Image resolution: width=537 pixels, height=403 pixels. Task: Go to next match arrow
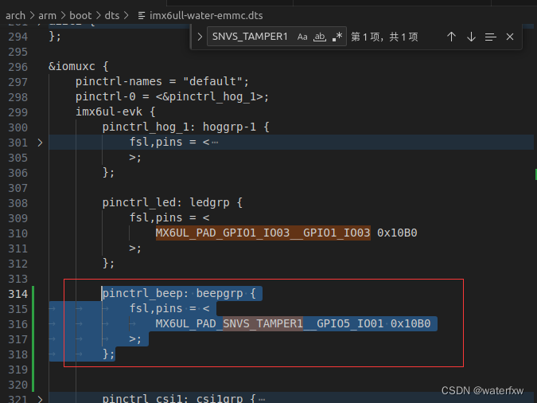point(471,37)
